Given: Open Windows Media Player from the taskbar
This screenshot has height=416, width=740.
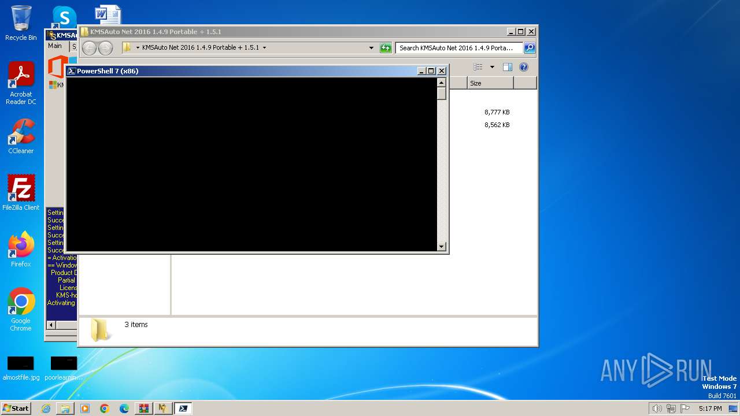Looking at the screenshot, I should click(85, 408).
